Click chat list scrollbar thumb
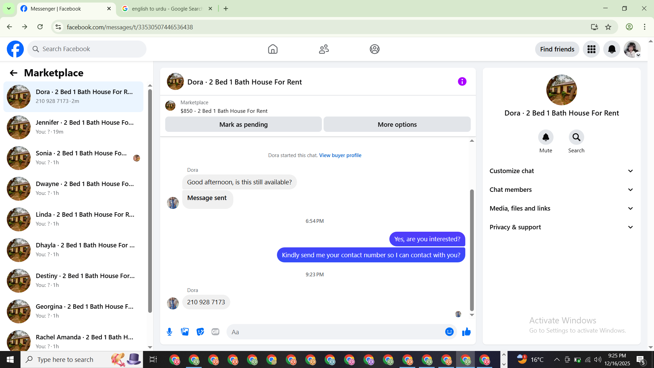The width and height of the screenshot is (654, 368). tap(150, 200)
